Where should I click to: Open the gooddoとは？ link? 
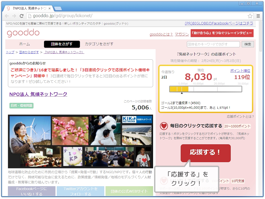[161, 34]
